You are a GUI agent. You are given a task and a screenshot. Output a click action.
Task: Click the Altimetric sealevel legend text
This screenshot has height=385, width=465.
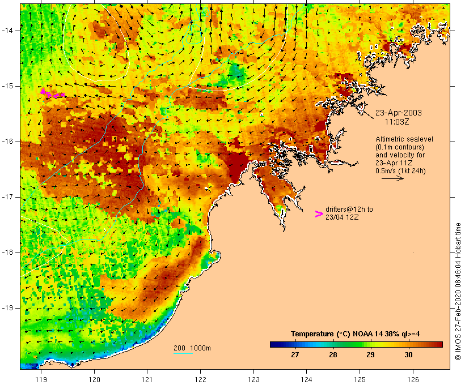[x=404, y=139]
